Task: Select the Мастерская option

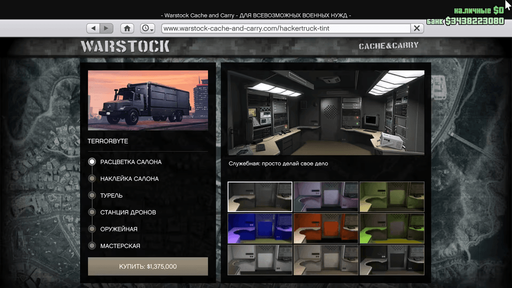Action: click(114, 246)
